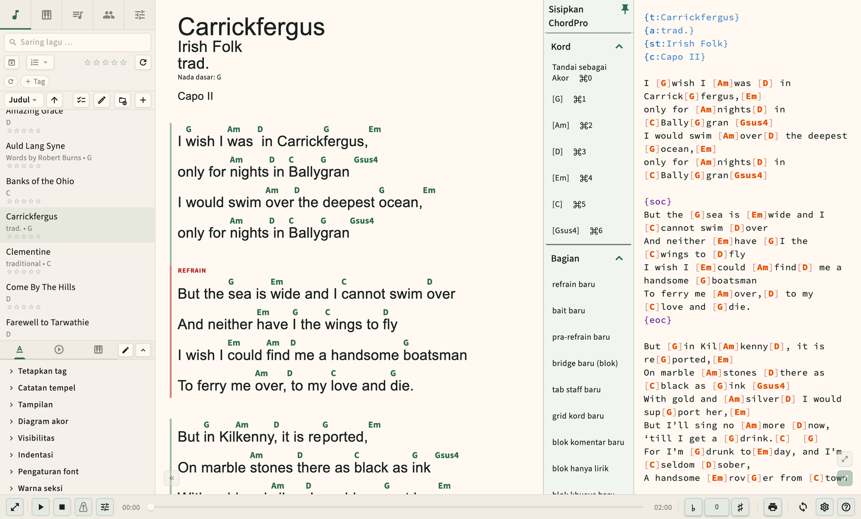861x519 pixels.
Task: Click the plus icon to add song
Action: point(143,100)
